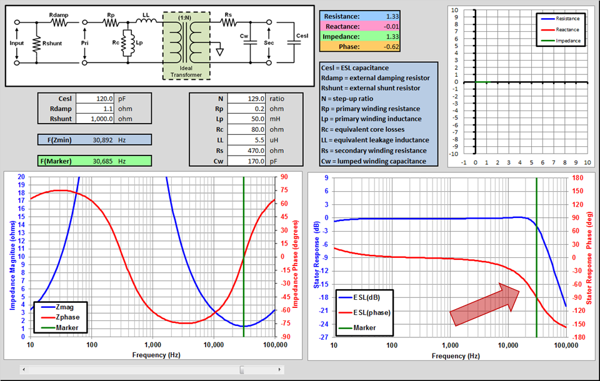Click the Cesl capacitor symbol in schematic
Viewport: 600px width, 381px height.
pyautogui.click(x=294, y=42)
